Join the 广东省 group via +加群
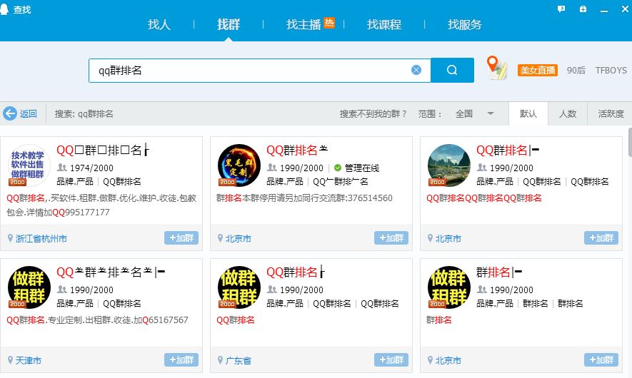Screen dimensions: 632x378 point(391,360)
